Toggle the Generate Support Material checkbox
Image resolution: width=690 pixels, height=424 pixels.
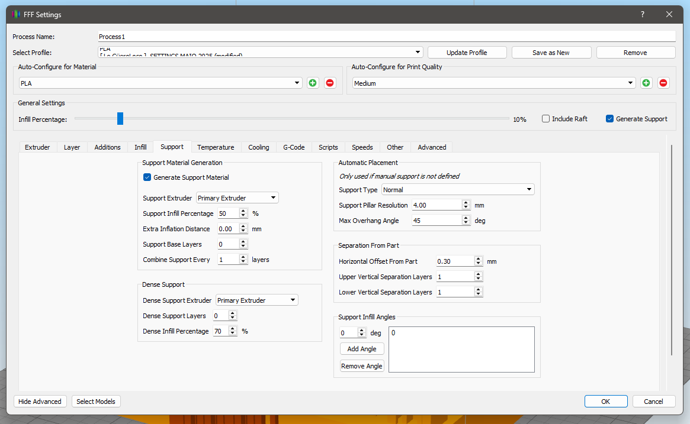pos(147,177)
